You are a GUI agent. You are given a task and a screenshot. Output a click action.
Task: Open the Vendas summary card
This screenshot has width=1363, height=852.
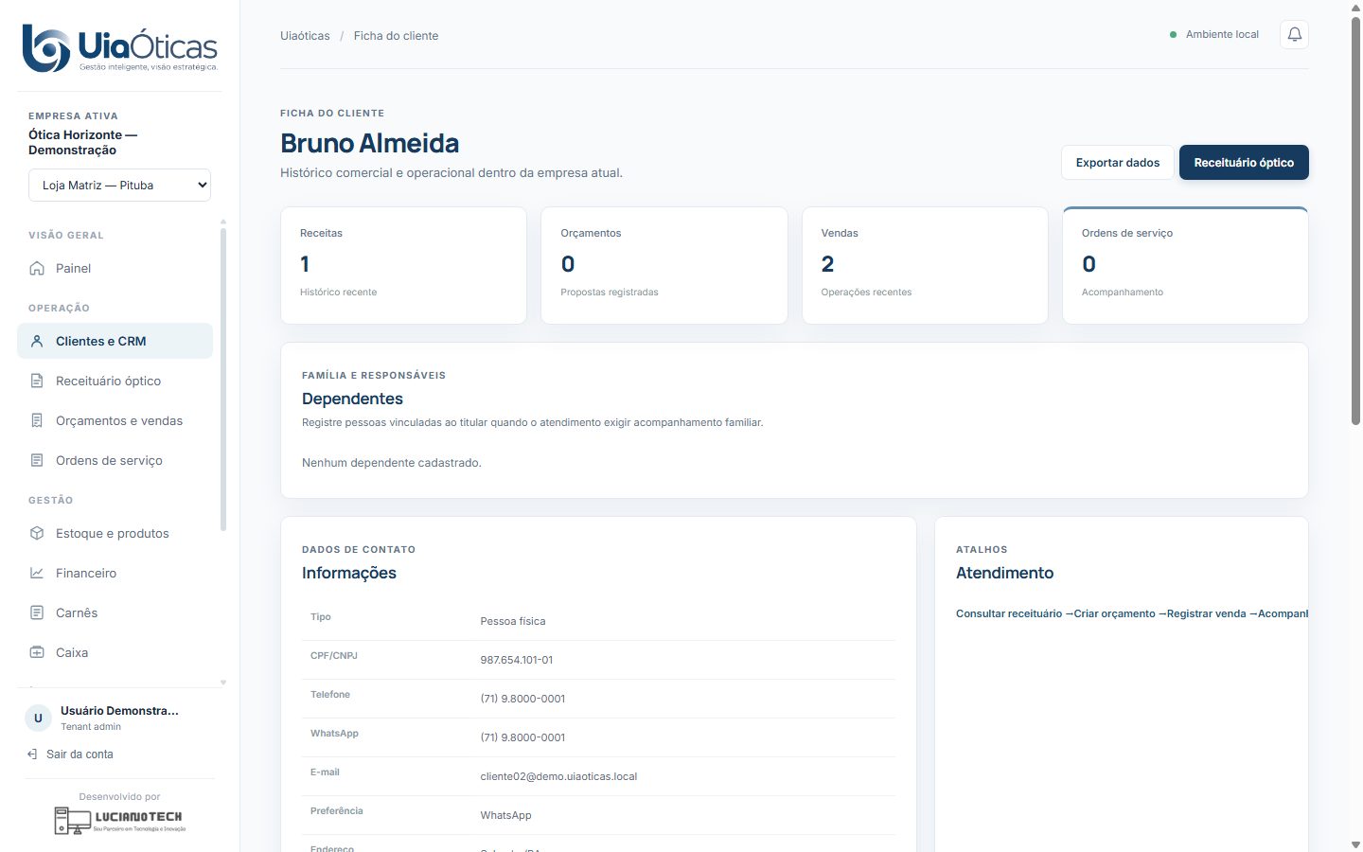925,265
